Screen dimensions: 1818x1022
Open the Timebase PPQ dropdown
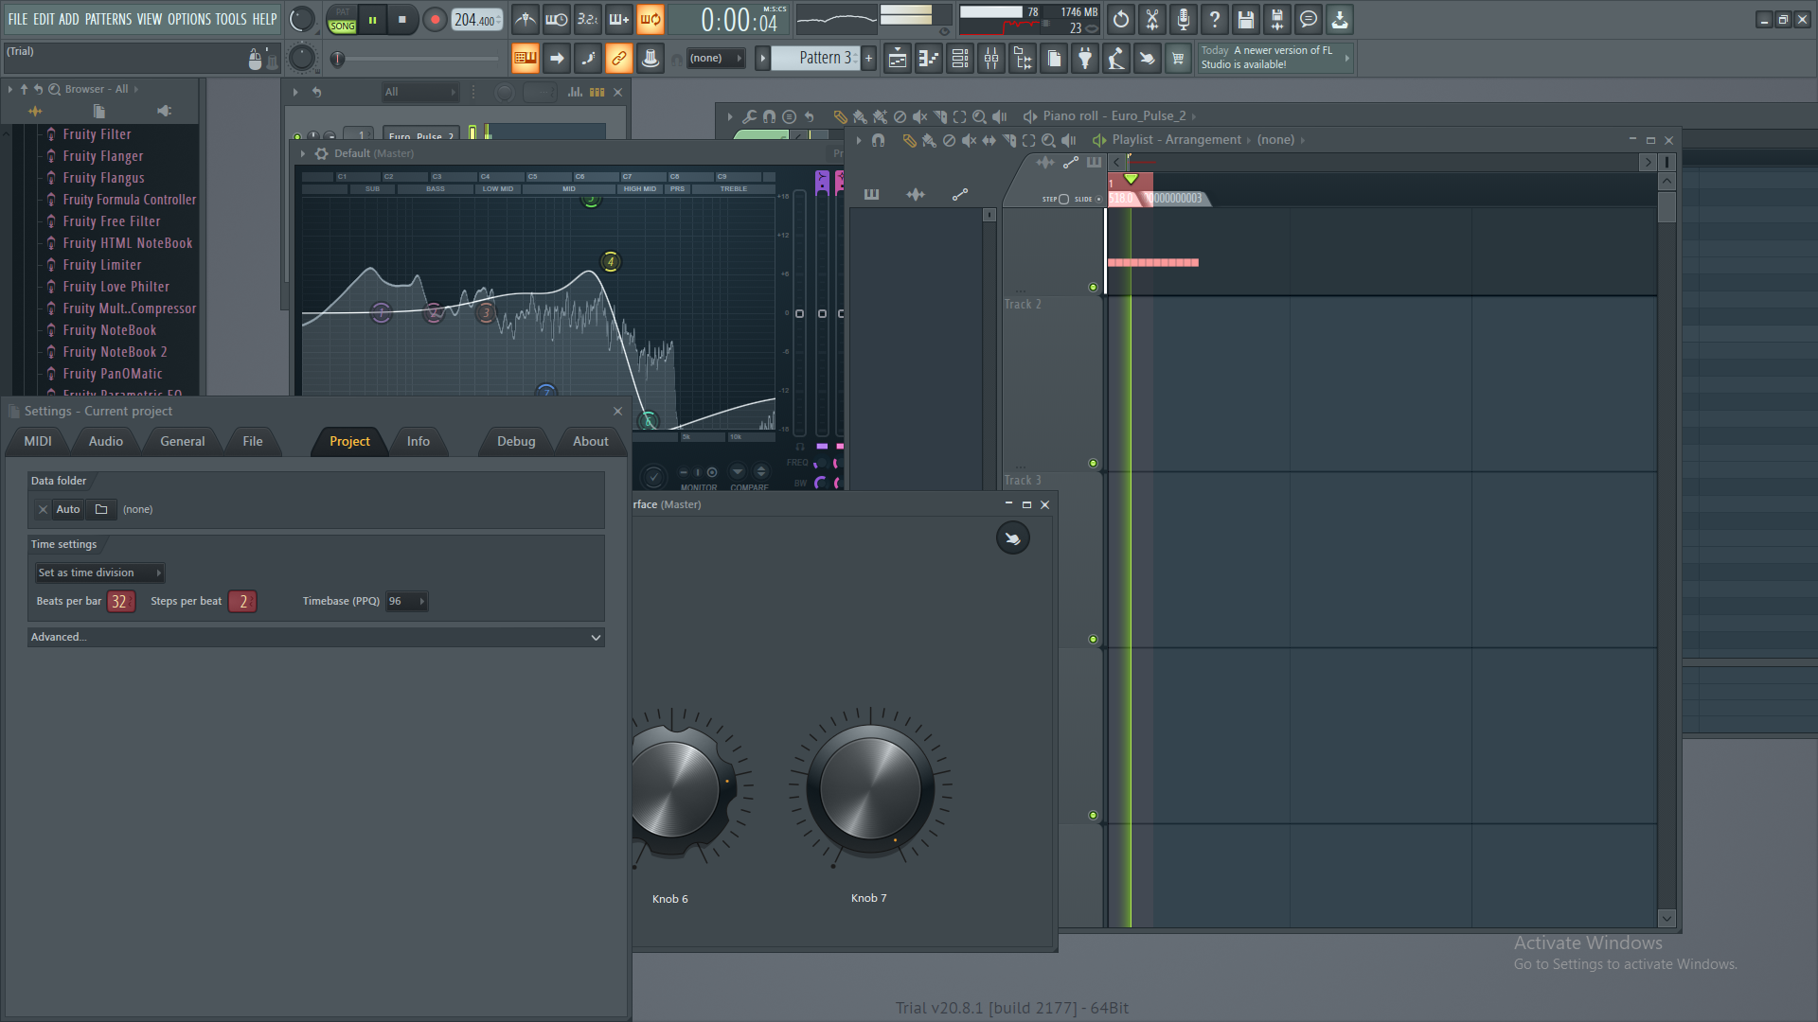click(407, 601)
